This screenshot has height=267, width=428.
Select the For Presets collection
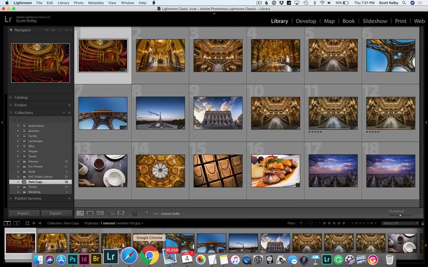40,167
